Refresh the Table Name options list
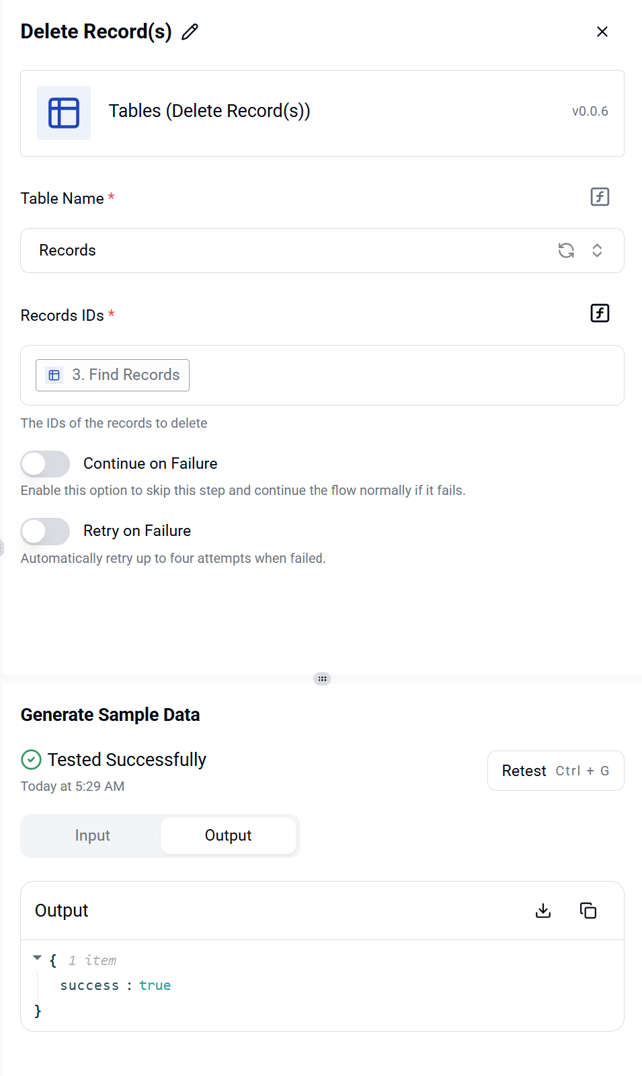This screenshot has height=1076, width=642. pos(566,251)
